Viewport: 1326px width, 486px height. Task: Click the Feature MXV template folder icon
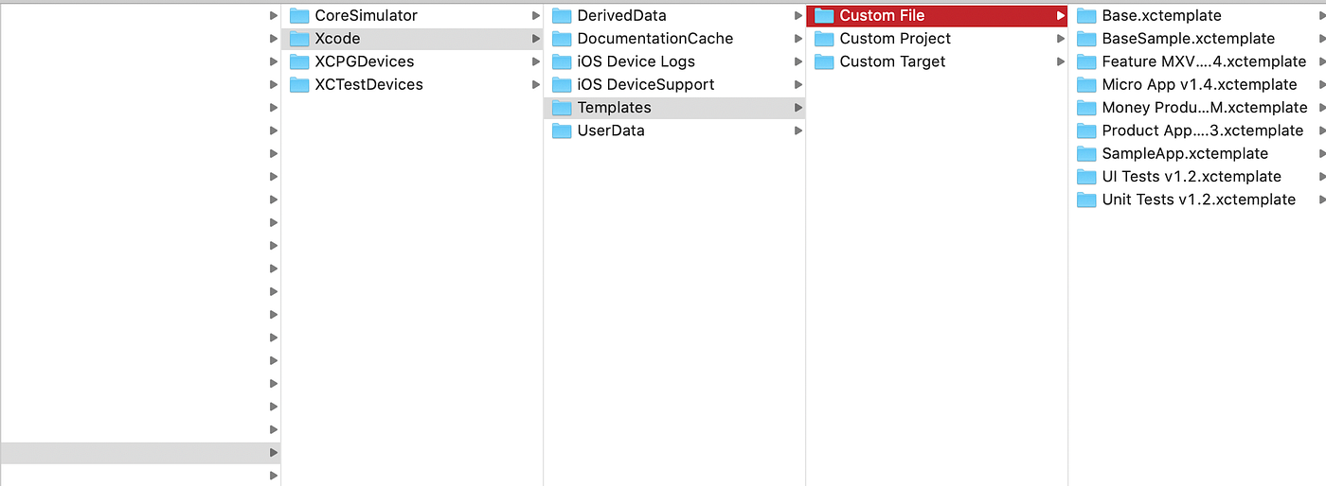click(x=1086, y=61)
